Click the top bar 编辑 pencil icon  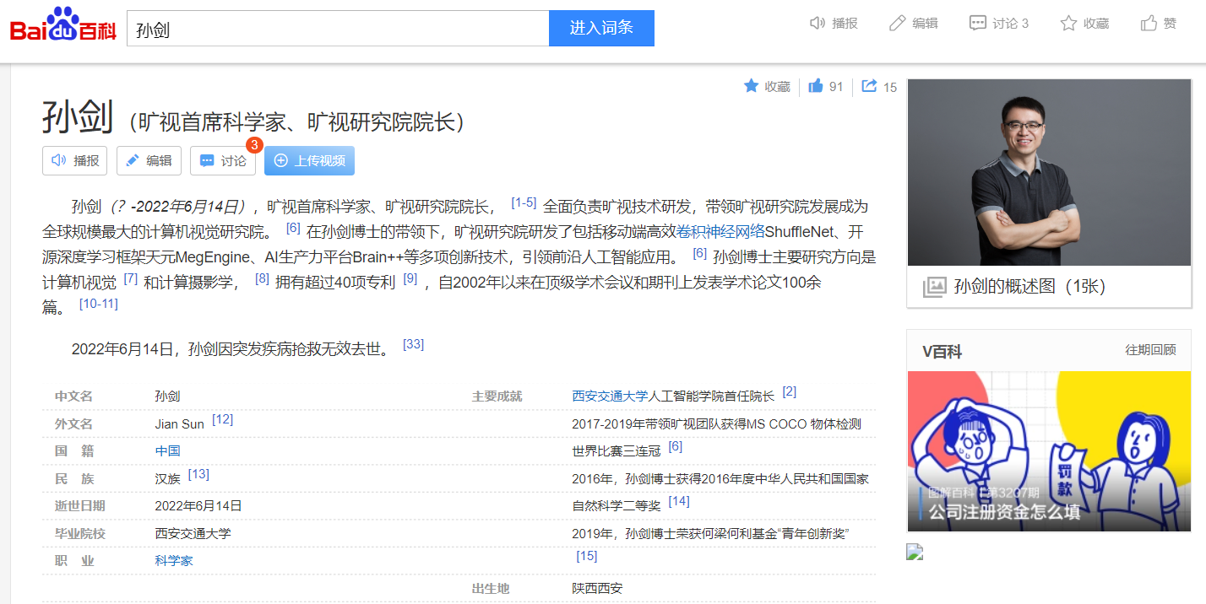click(897, 24)
